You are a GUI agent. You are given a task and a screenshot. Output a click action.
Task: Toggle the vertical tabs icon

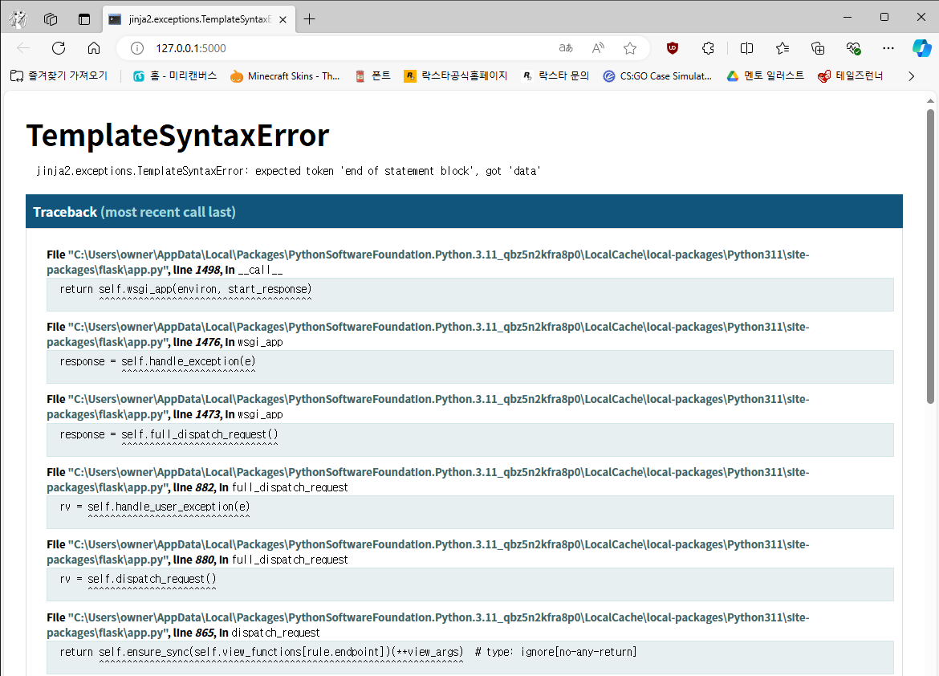(84, 19)
